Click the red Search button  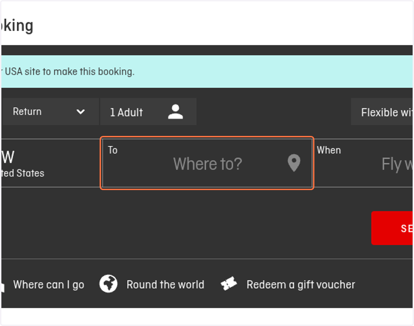(x=392, y=228)
